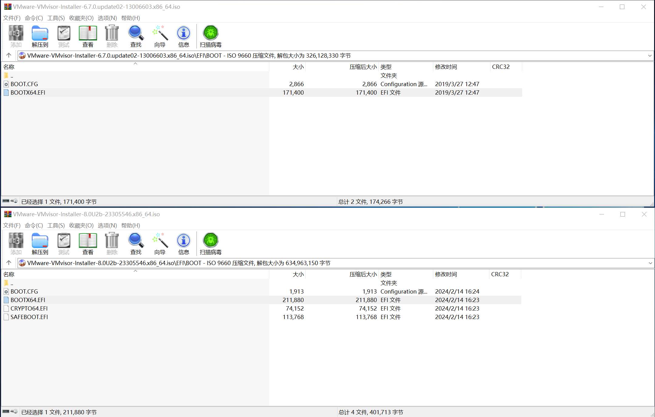
Task: Click status total 总计 4 文件, 401,713 字节
Action: pos(371,412)
